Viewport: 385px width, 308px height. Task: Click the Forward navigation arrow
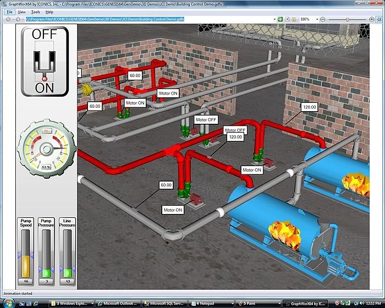click(x=18, y=19)
